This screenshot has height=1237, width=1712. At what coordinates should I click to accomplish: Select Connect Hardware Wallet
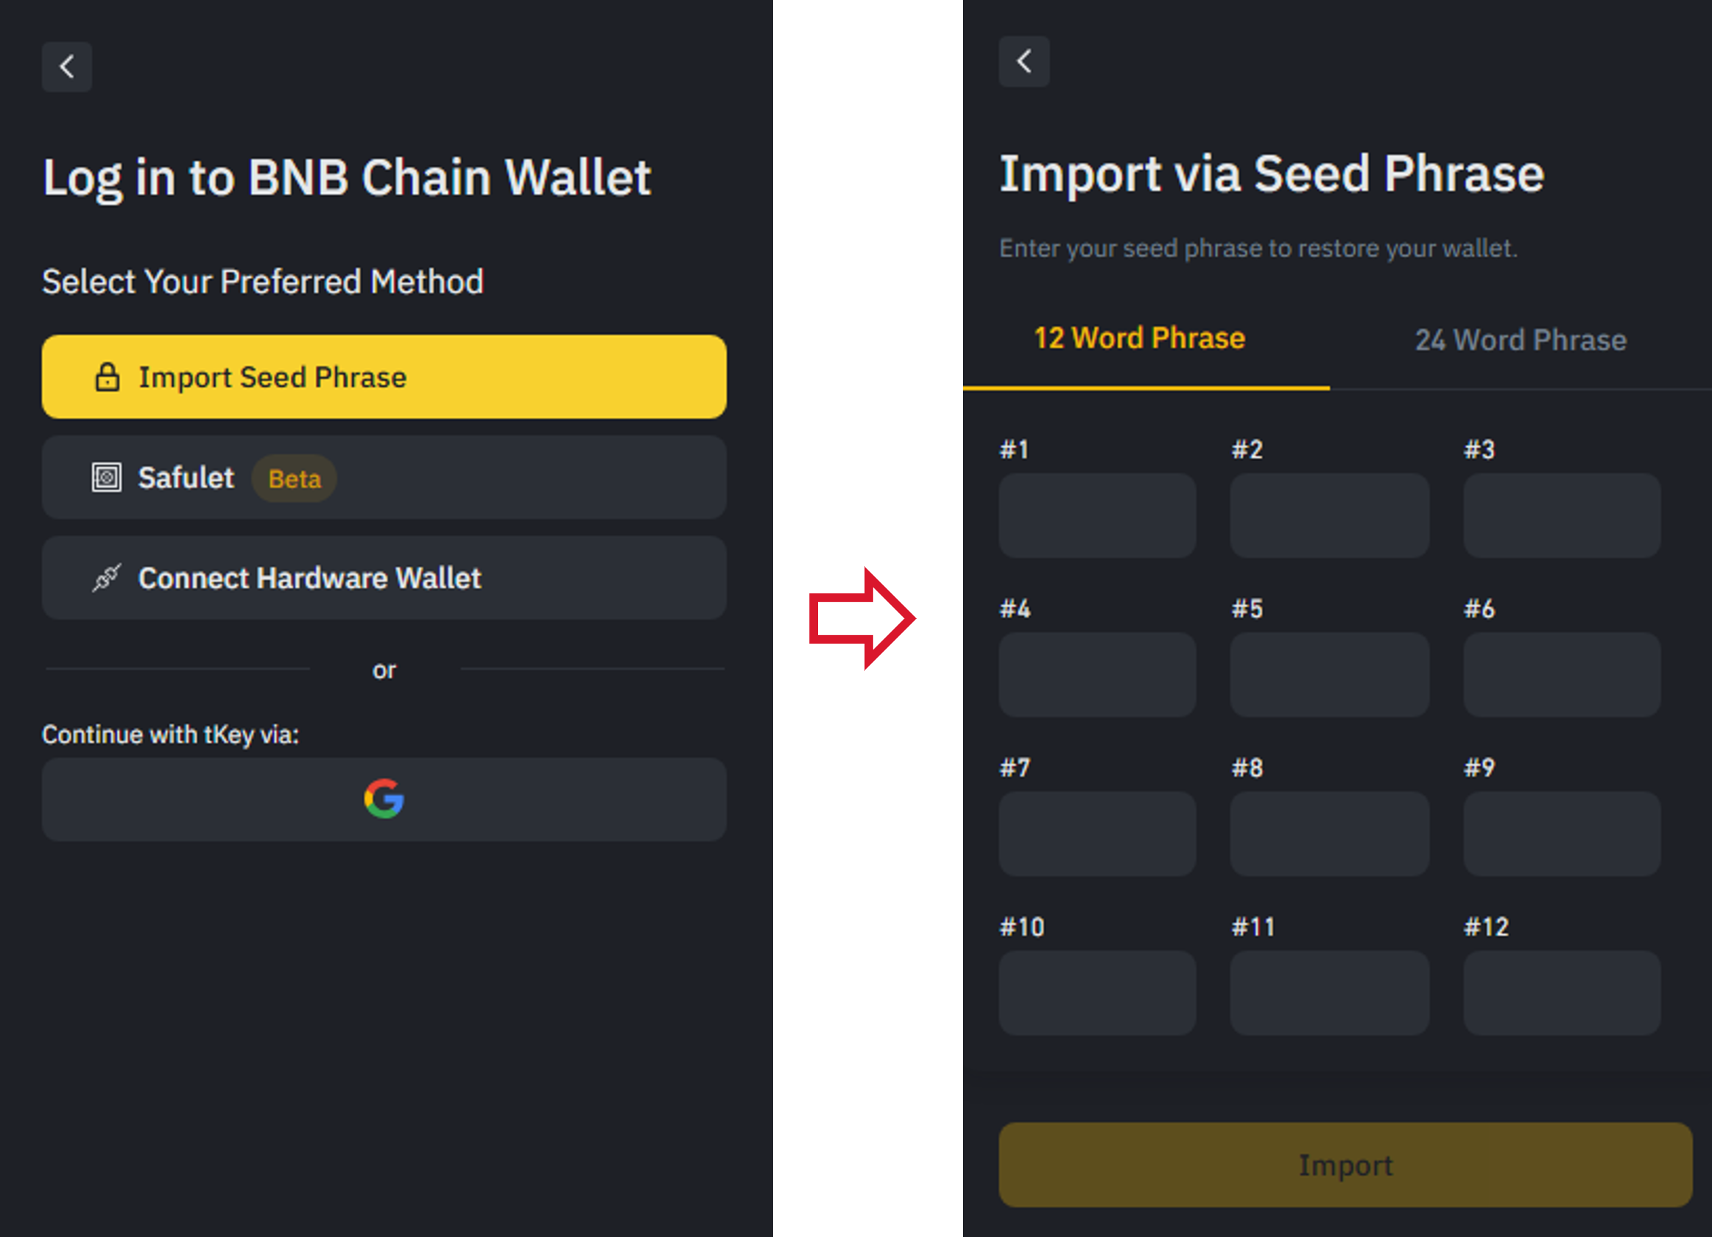click(384, 578)
